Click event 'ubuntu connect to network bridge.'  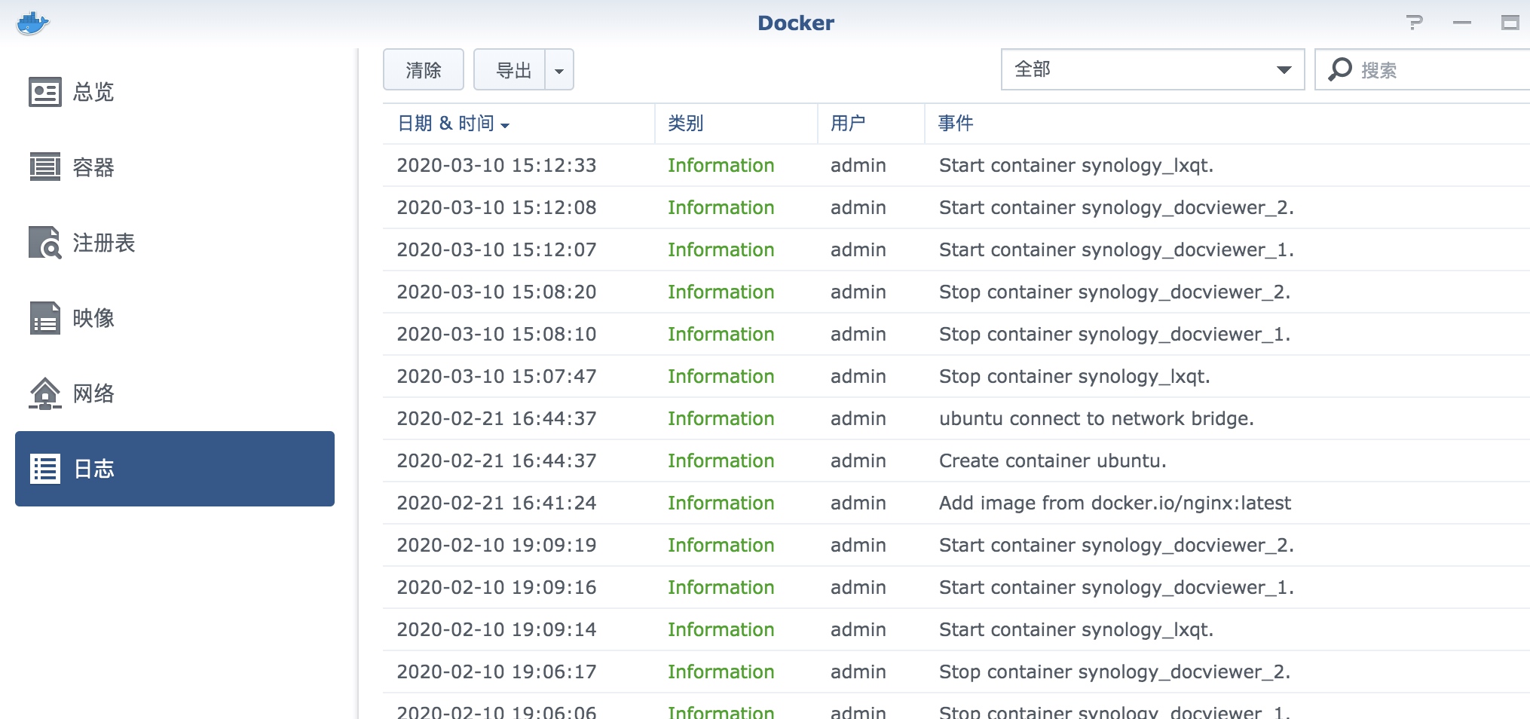(x=1096, y=418)
